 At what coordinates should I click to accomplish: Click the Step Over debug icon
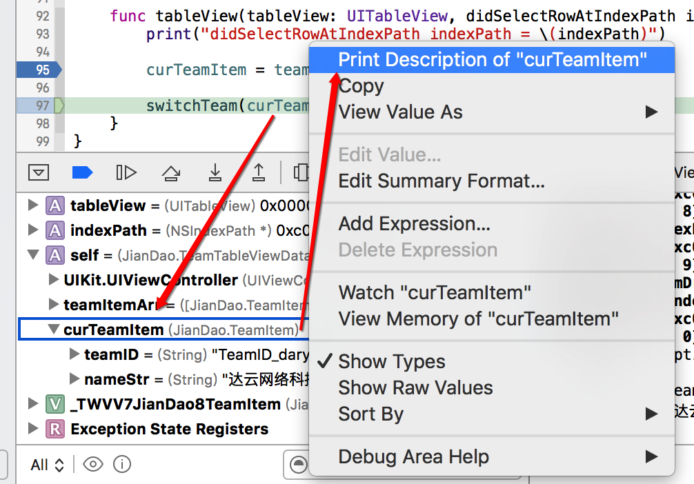coord(171,173)
